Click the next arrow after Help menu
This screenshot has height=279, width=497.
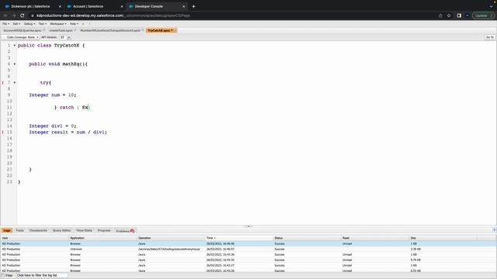pos(89,24)
